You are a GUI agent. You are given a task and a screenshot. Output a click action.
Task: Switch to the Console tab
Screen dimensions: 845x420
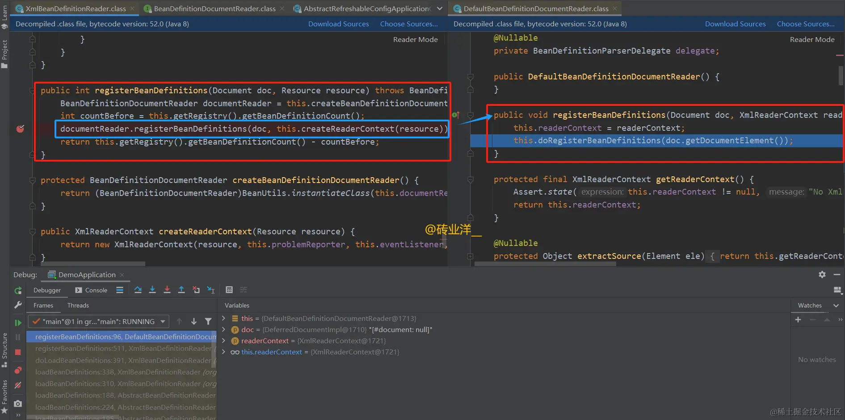pos(91,290)
